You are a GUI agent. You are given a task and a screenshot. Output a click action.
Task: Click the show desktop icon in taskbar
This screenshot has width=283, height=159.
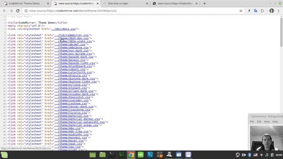tap(92, 155)
